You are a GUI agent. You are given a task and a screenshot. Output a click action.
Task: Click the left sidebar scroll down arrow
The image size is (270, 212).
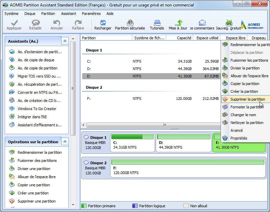pyautogui.click(x=73, y=205)
